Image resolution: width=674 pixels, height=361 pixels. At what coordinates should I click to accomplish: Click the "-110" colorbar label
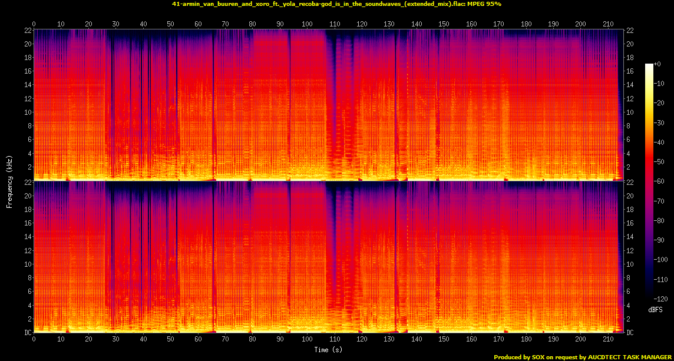660,279
